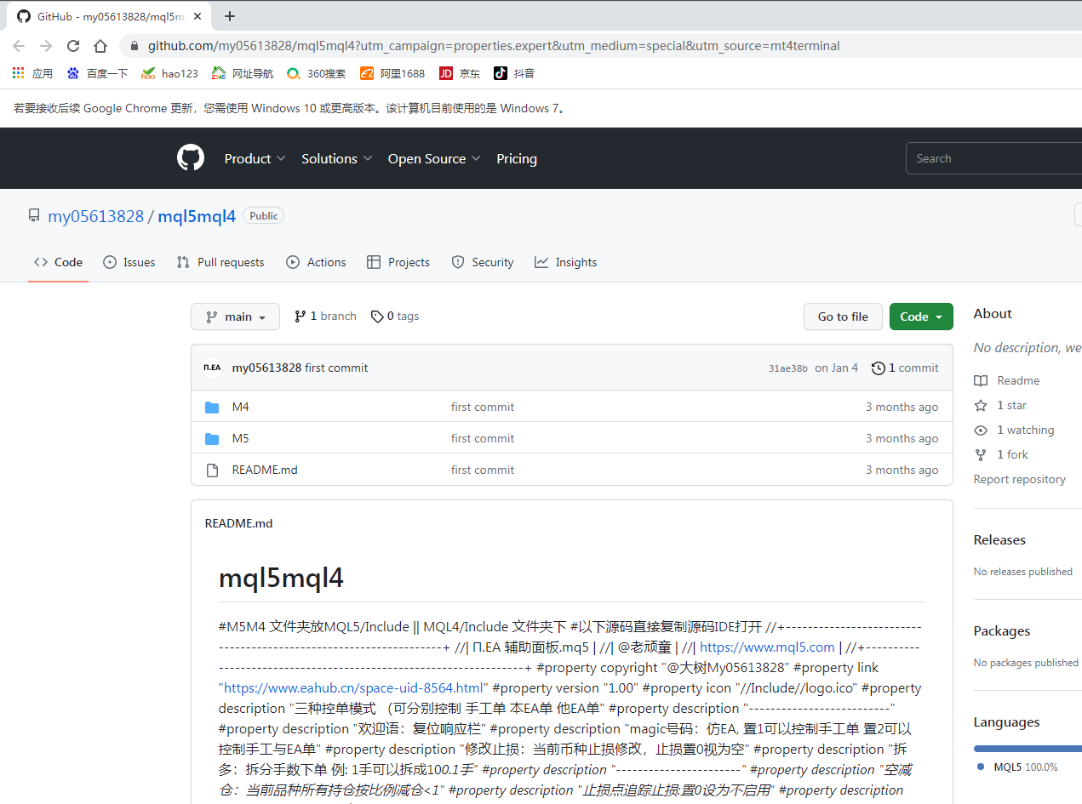The width and height of the screenshot is (1082, 804).
Task: Click the M5 folder icon
Action: click(212, 438)
